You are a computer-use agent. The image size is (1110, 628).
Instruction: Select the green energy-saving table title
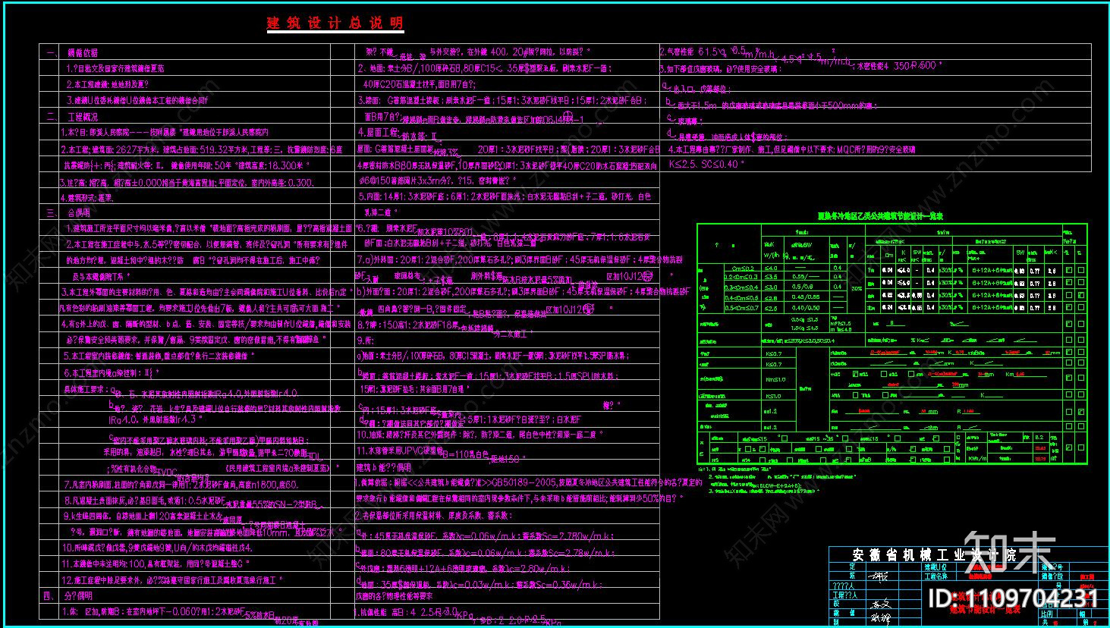click(881, 216)
